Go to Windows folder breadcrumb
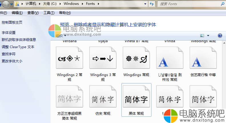Viewport: 226px width, 123px height. coord(71,4)
